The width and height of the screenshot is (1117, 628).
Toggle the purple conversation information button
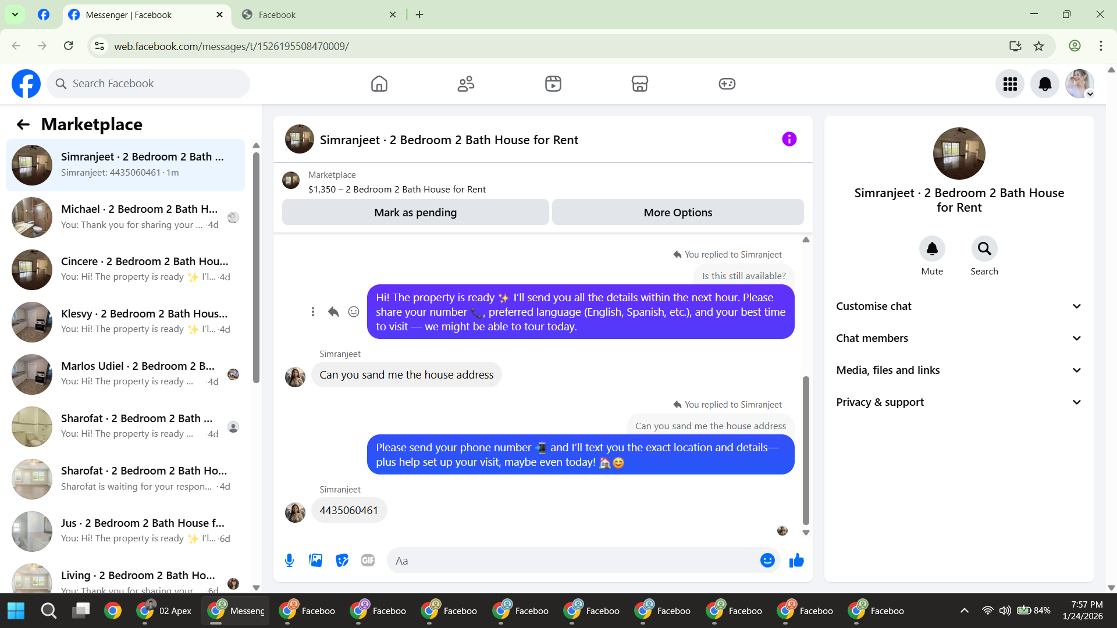pyautogui.click(x=789, y=140)
